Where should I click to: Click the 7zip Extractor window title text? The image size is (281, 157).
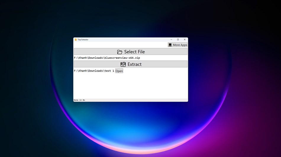(83, 39)
